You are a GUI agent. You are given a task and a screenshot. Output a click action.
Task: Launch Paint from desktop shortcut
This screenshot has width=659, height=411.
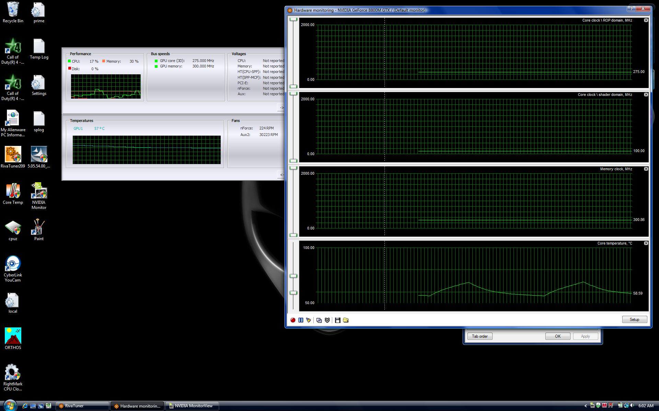click(x=39, y=230)
